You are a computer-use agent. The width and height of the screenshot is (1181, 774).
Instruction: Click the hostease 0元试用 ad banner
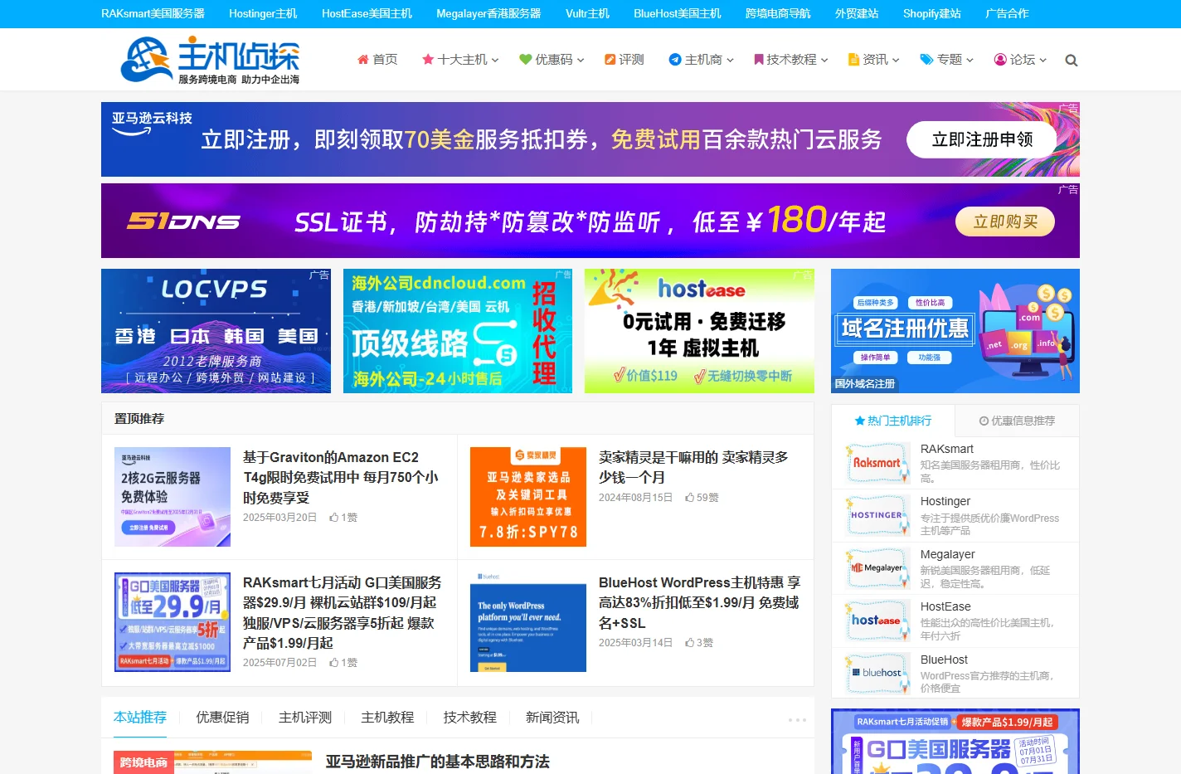699,331
